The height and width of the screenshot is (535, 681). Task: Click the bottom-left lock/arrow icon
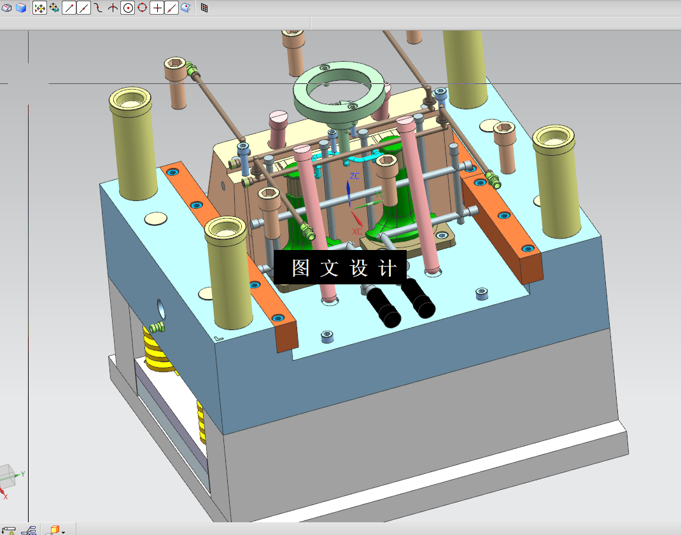click(x=8, y=531)
